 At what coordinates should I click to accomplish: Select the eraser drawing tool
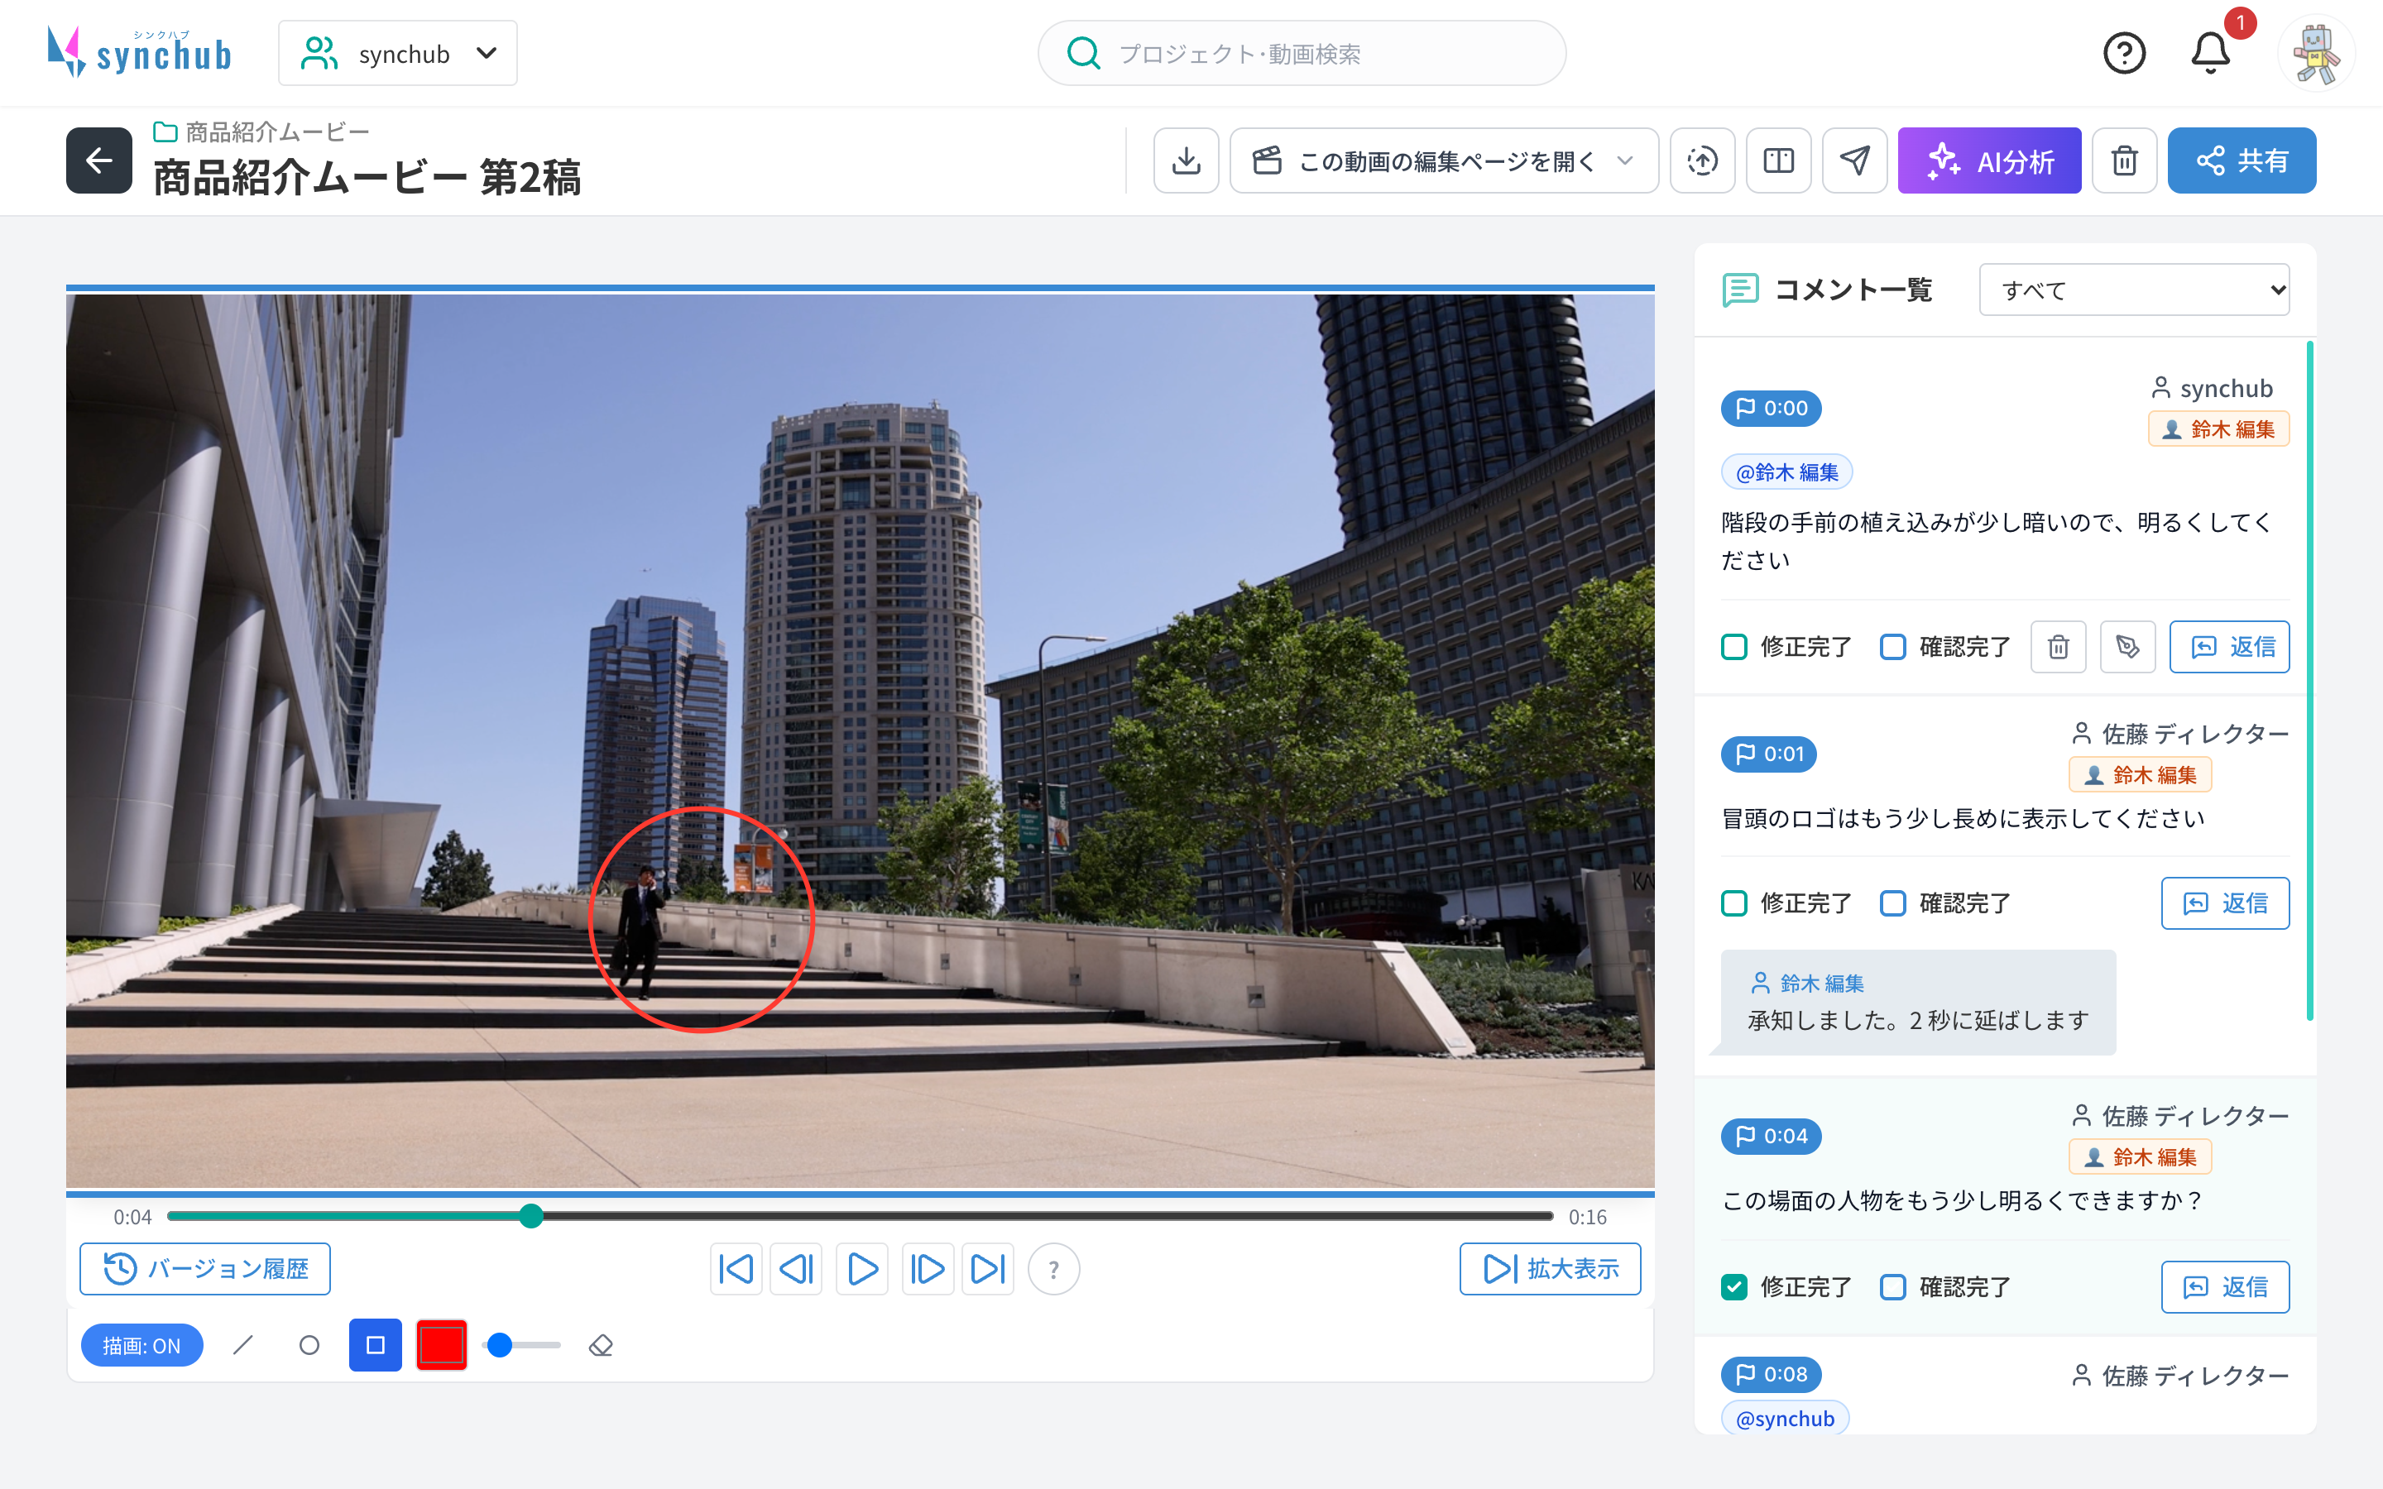coord(601,1345)
